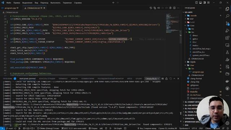Open the Docker whale view

point(227,81)
